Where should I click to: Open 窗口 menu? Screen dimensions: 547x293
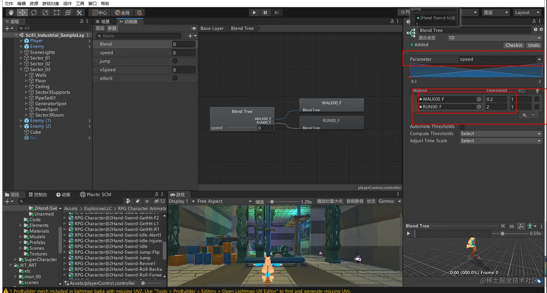click(x=93, y=4)
